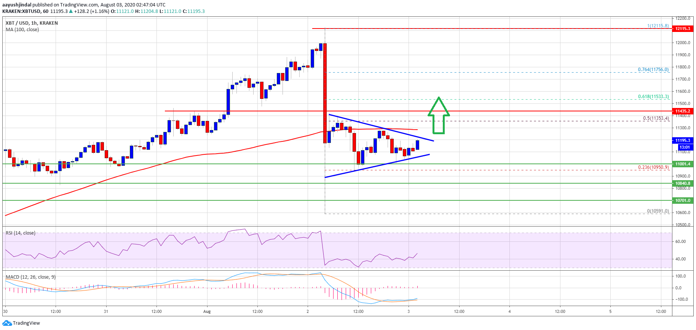This screenshot has height=330, width=696.
Task: Click the +128.2 (+1.16%) change value
Action: click(x=91, y=11)
